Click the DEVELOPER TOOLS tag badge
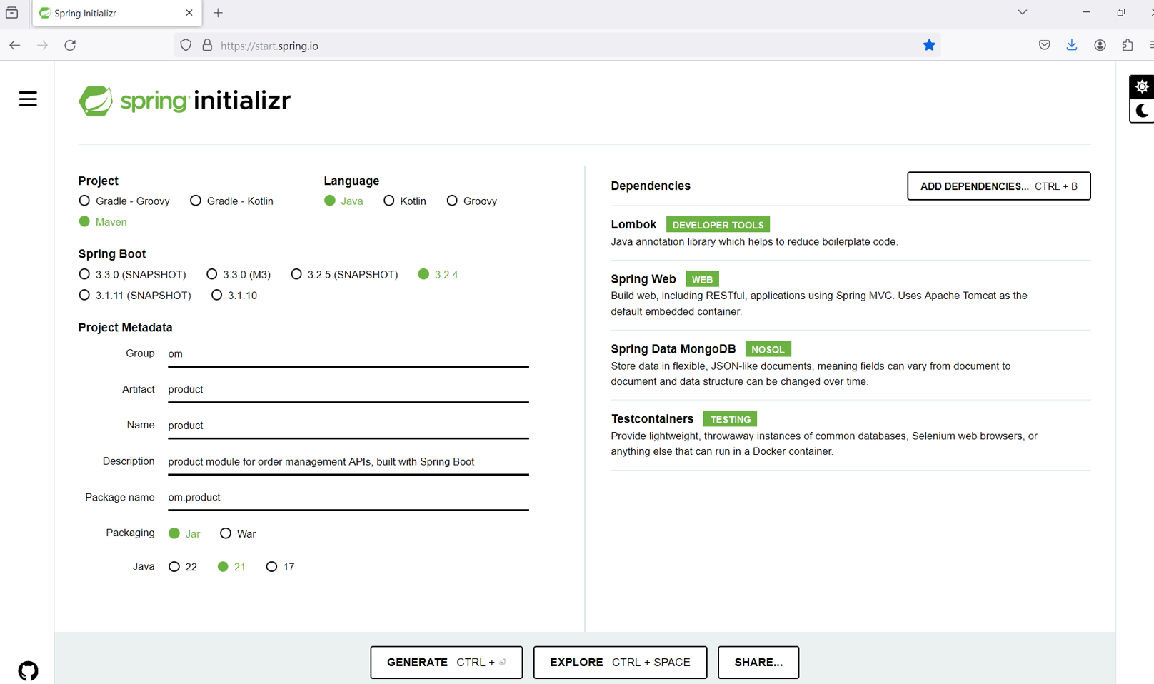This screenshot has height=684, width=1154. coord(718,225)
